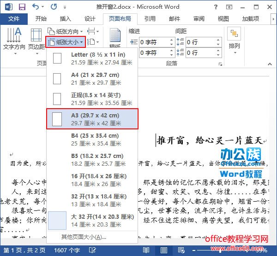Switch to Web Layout view
The image size is (277, 256).
(x=181, y=250)
